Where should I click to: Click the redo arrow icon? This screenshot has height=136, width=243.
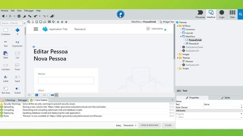[x=44, y=16]
